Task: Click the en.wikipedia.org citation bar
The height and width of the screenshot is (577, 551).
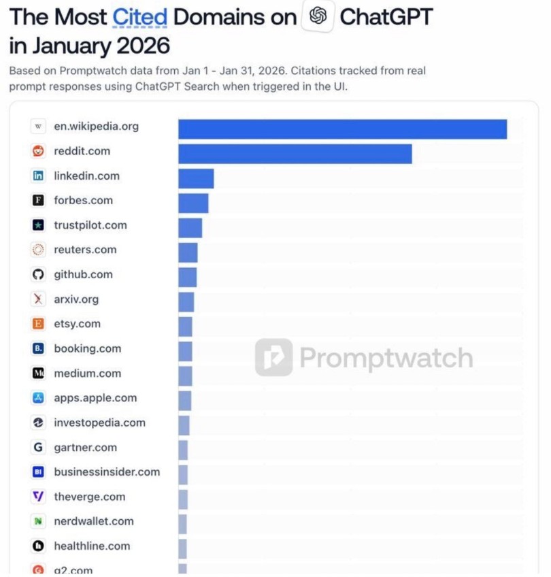Action: (342, 129)
